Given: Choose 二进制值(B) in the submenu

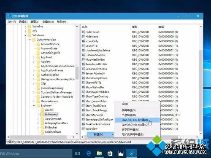Looking at the screenshot, I should (137, 115).
